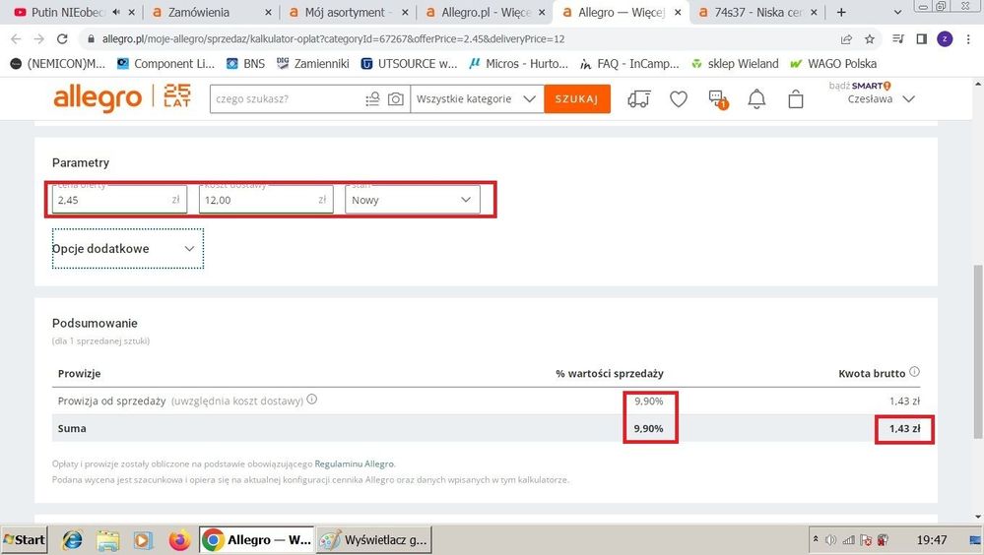
Task: Click the delivery truck icon
Action: click(x=638, y=99)
